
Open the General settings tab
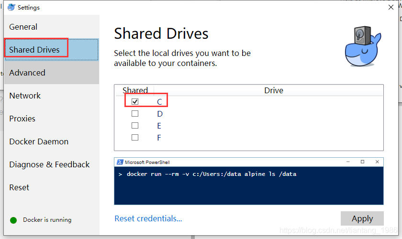coord(23,27)
